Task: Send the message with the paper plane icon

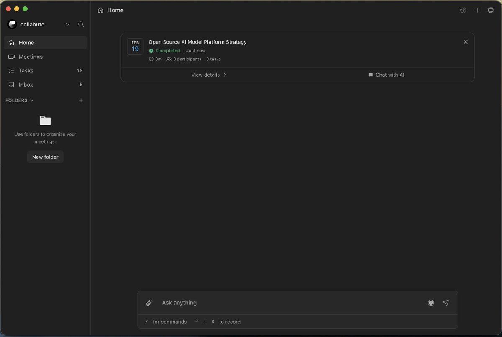Action: point(446,303)
